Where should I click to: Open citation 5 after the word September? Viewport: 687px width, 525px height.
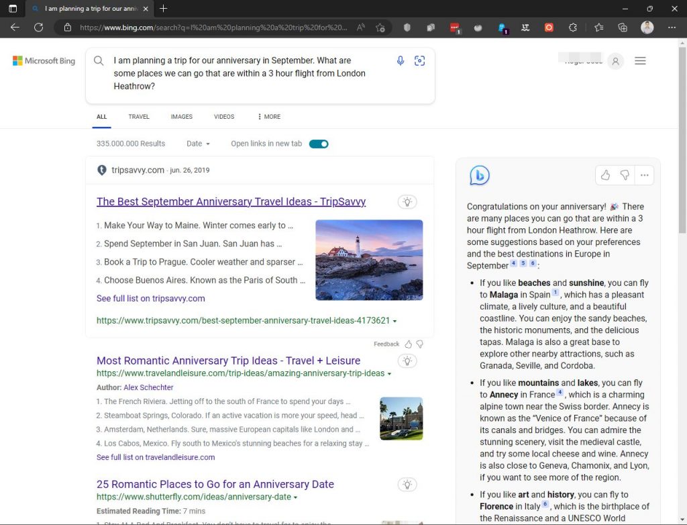click(x=523, y=263)
